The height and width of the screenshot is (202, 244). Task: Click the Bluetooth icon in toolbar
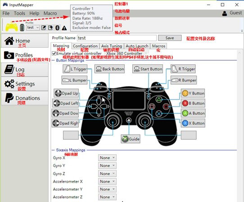pyautogui.click(x=58, y=28)
